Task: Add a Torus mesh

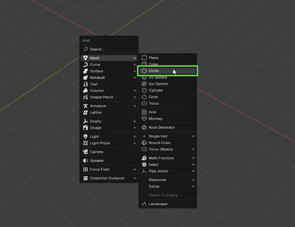Action: pyautogui.click(x=168, y=103)
